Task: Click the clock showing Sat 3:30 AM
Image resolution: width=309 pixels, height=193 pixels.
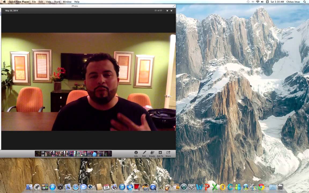Action: (x=277, y=2)
